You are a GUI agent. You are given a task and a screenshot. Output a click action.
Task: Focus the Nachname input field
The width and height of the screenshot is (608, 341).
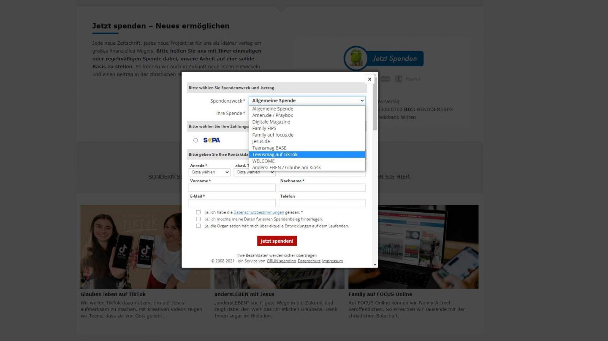[x=322, y=188]
